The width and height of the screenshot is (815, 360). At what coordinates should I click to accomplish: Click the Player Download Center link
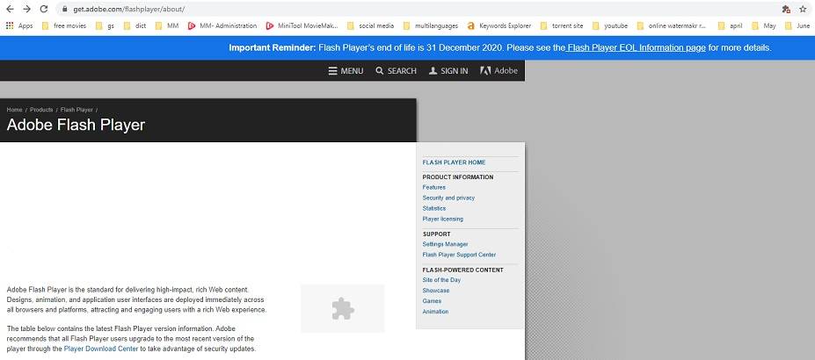tap(100, 349)
